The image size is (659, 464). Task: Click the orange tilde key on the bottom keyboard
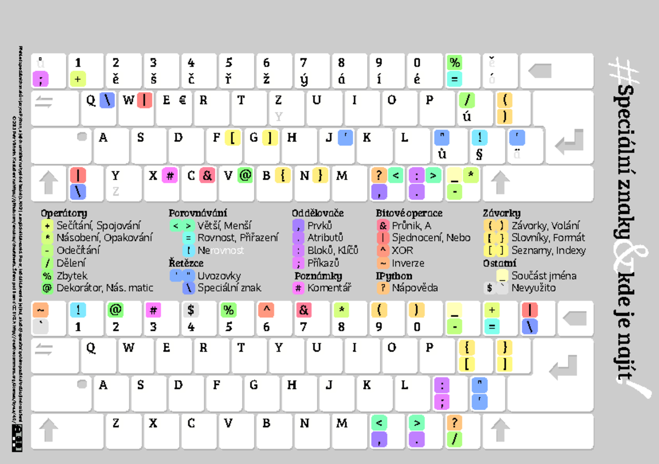[x=40, y=310]
